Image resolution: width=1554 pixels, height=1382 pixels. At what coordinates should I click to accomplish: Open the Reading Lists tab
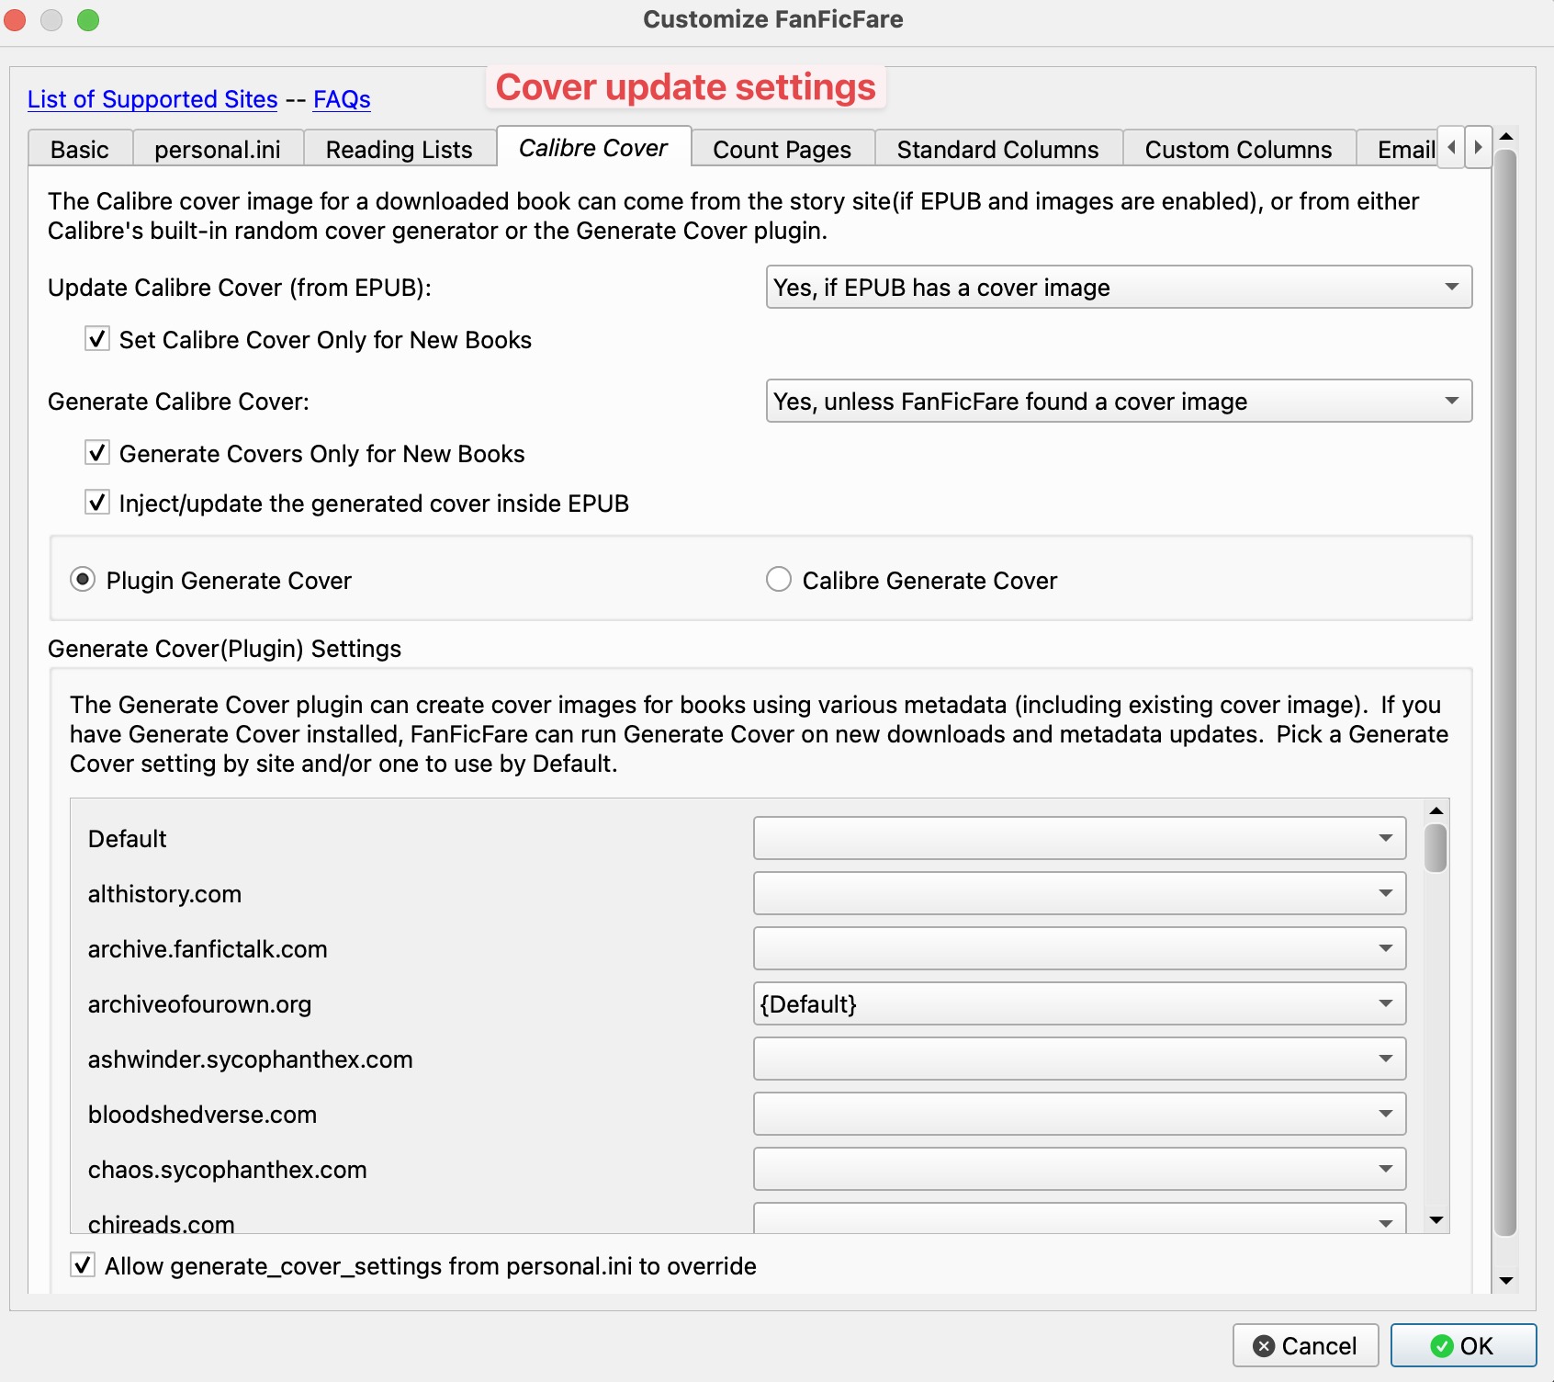point(400,149)
